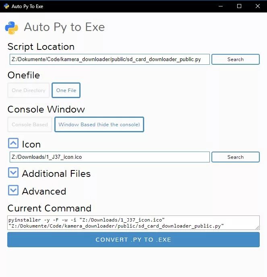Select the One File option
Viewport: 267px width, 277px height.
pyautogui.click(x=66, y=90)
